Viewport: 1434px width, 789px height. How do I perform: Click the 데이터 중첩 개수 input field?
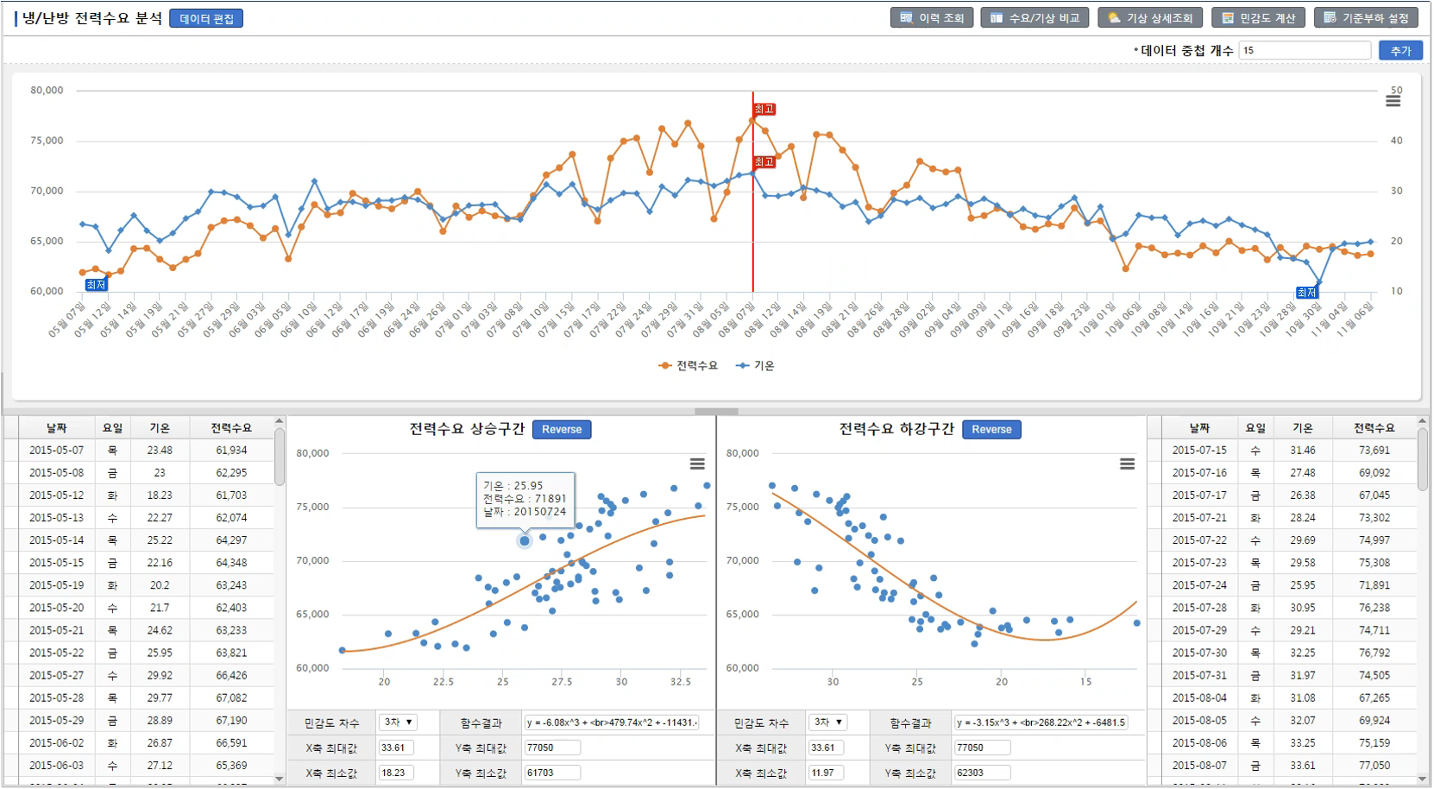coord(1304,51)
